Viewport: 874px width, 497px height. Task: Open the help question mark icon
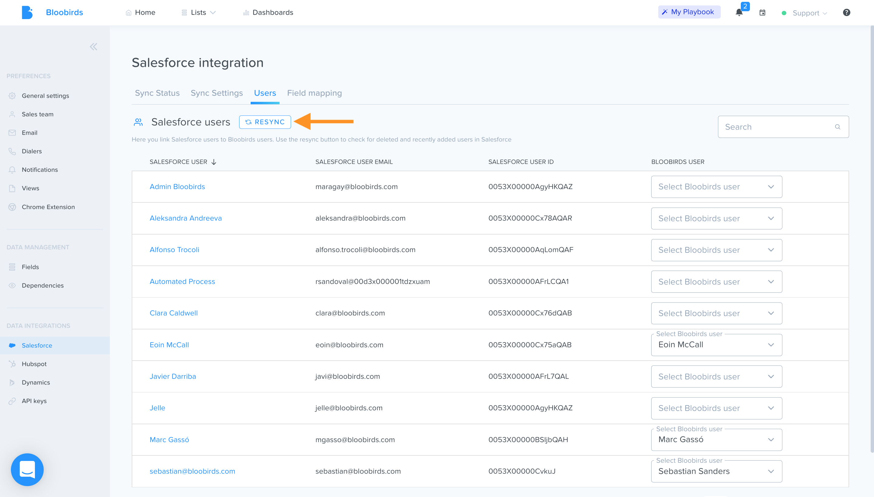click(x=846, y=13)
